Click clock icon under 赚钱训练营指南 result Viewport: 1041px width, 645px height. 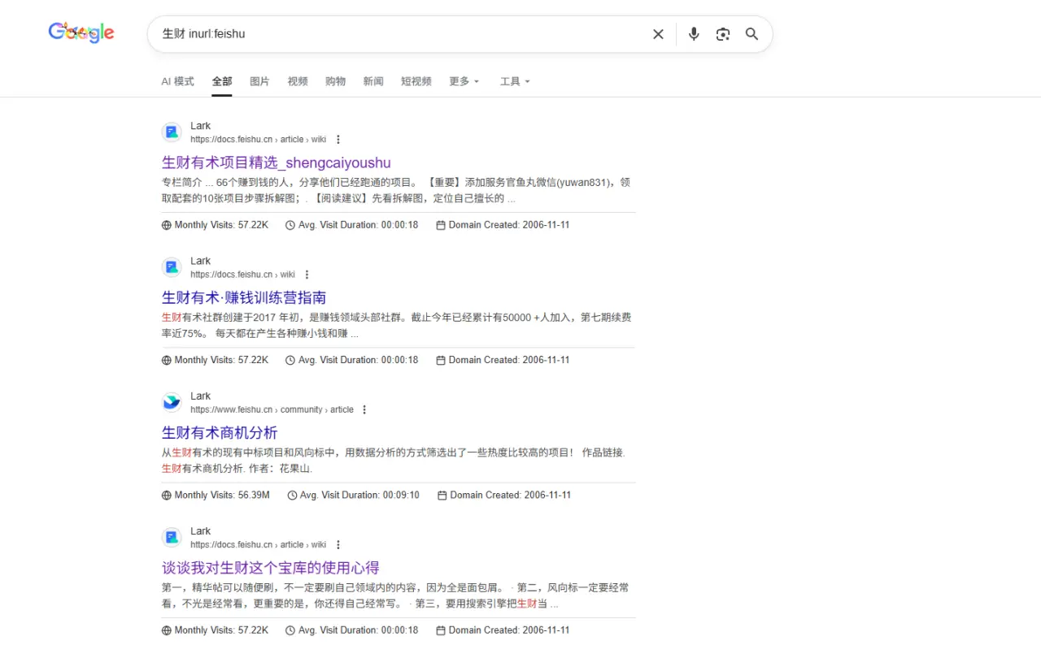point(290,360)
